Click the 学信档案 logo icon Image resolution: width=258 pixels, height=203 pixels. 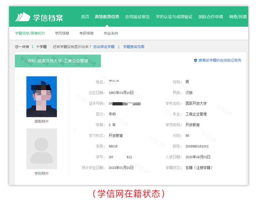pos(23,17)
